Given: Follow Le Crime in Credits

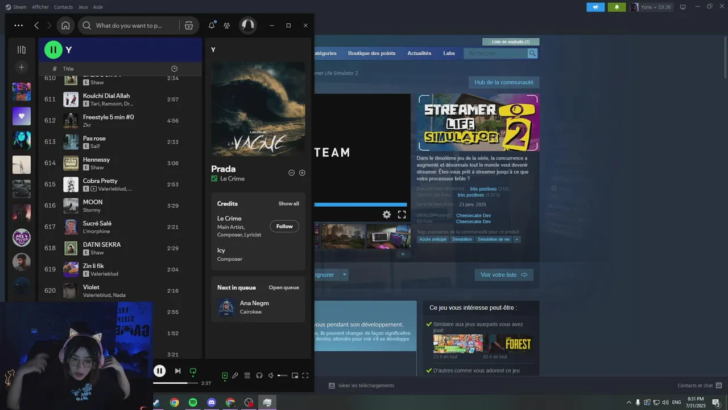Looking at the screenshot, I should click(x=284, y=226).
